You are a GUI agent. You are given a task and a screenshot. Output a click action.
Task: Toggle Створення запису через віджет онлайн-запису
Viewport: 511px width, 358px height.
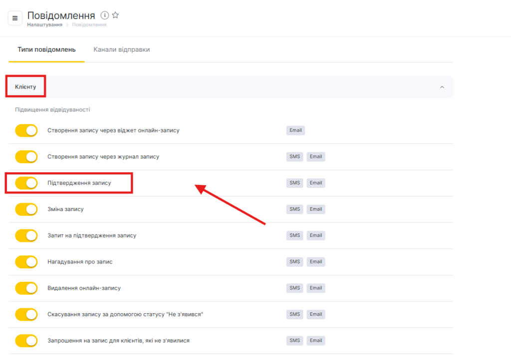point(26,130)
